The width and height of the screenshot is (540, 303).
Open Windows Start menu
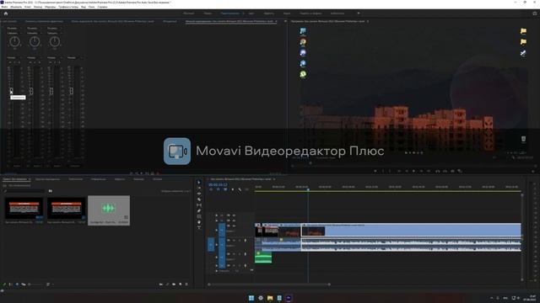coord(251,298)
